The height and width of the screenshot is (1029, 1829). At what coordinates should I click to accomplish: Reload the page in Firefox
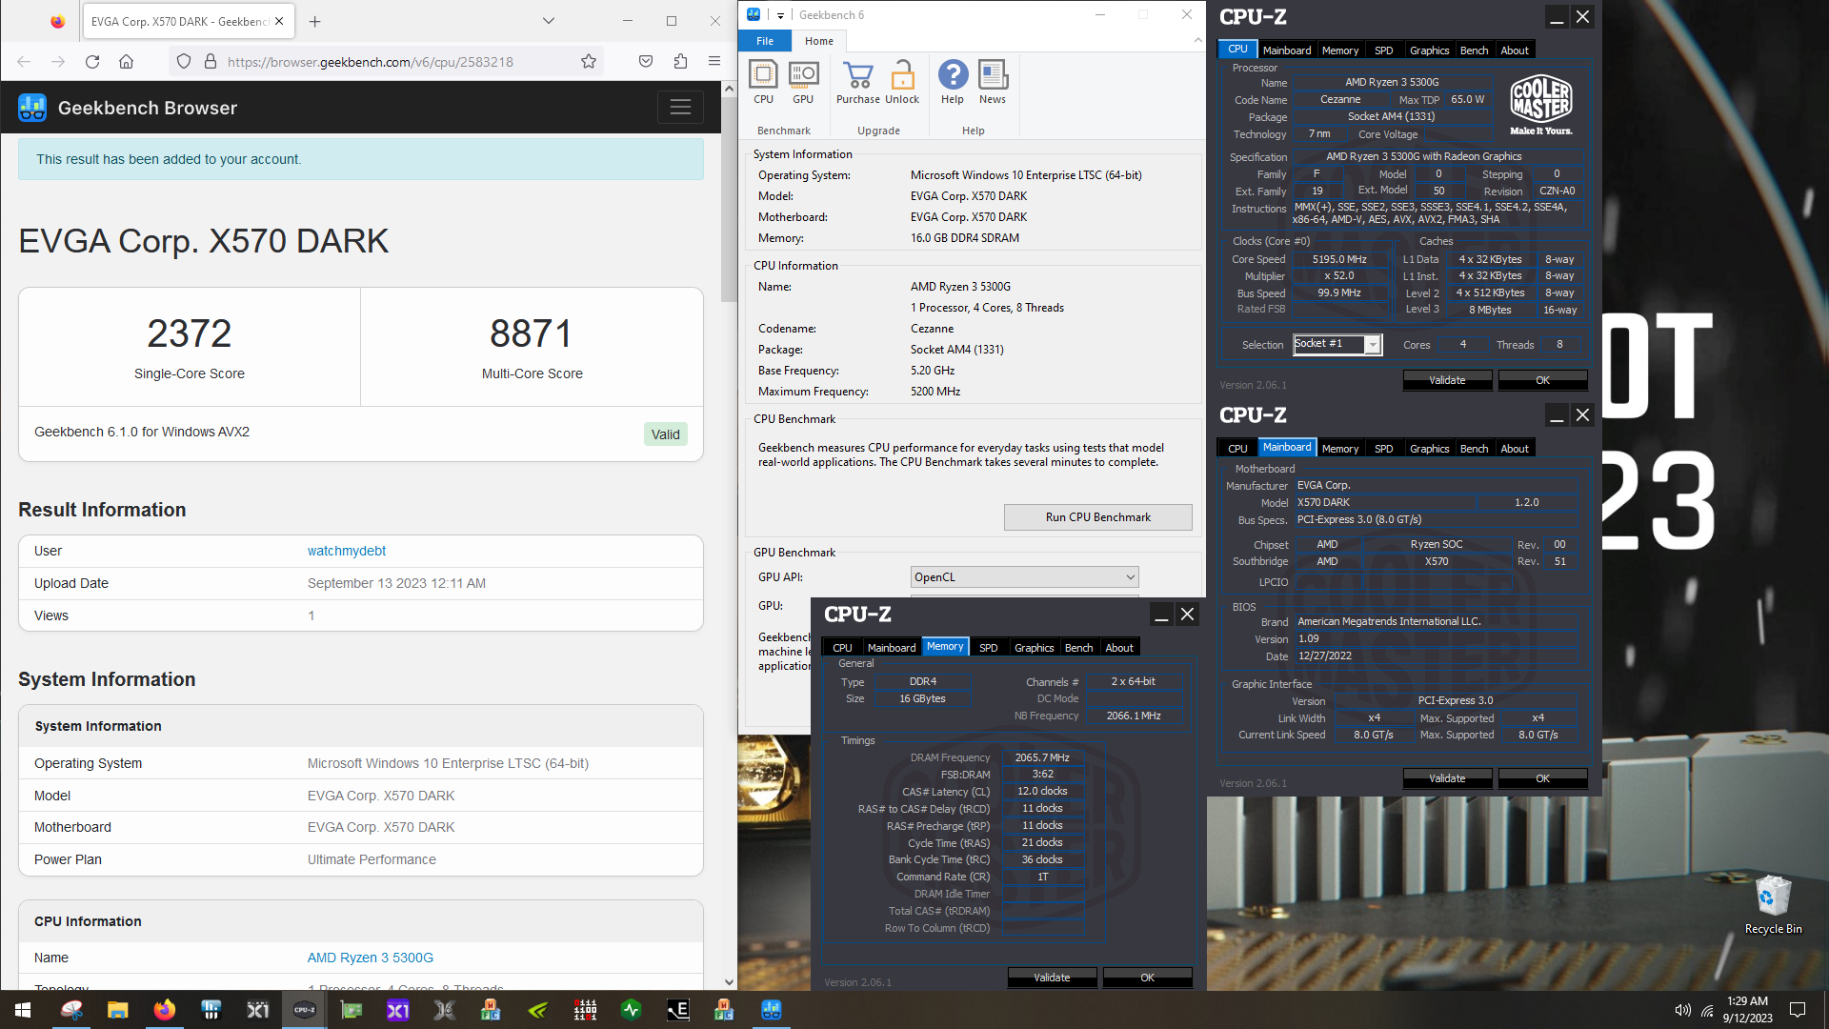[x=92, y=62]
